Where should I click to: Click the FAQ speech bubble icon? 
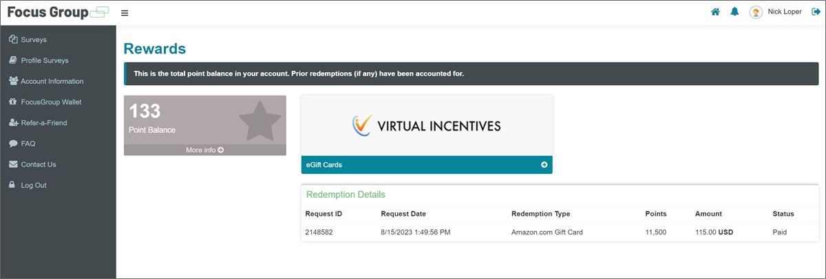tap(13, 144)
